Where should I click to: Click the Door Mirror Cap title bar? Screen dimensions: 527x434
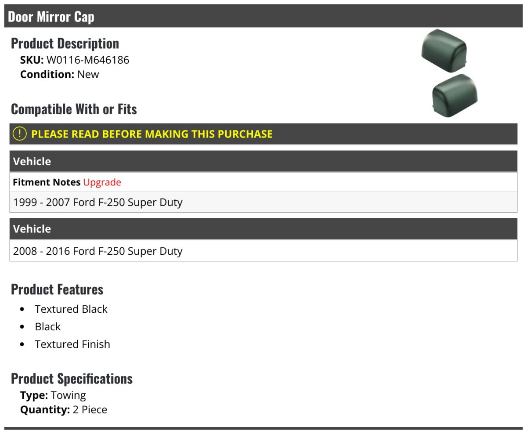pos(263,16)
